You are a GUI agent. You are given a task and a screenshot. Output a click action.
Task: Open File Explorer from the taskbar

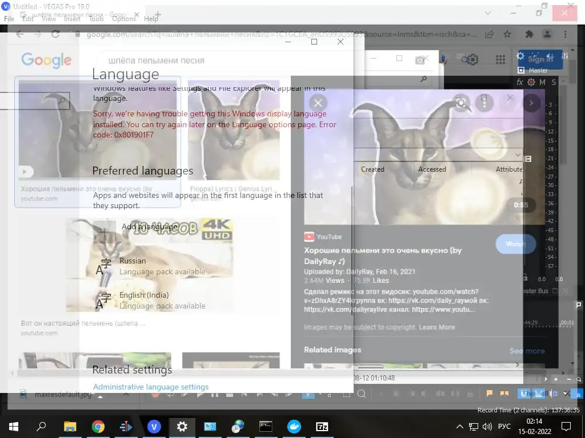70,427
